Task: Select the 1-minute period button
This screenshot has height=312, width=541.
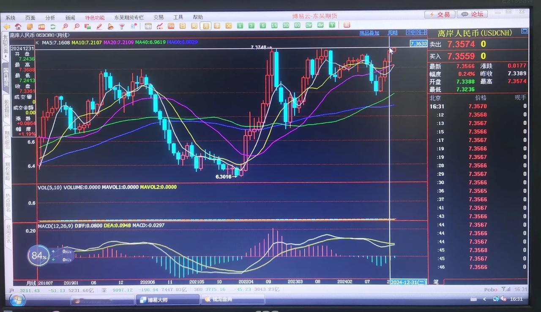Action: click(240, 26)
